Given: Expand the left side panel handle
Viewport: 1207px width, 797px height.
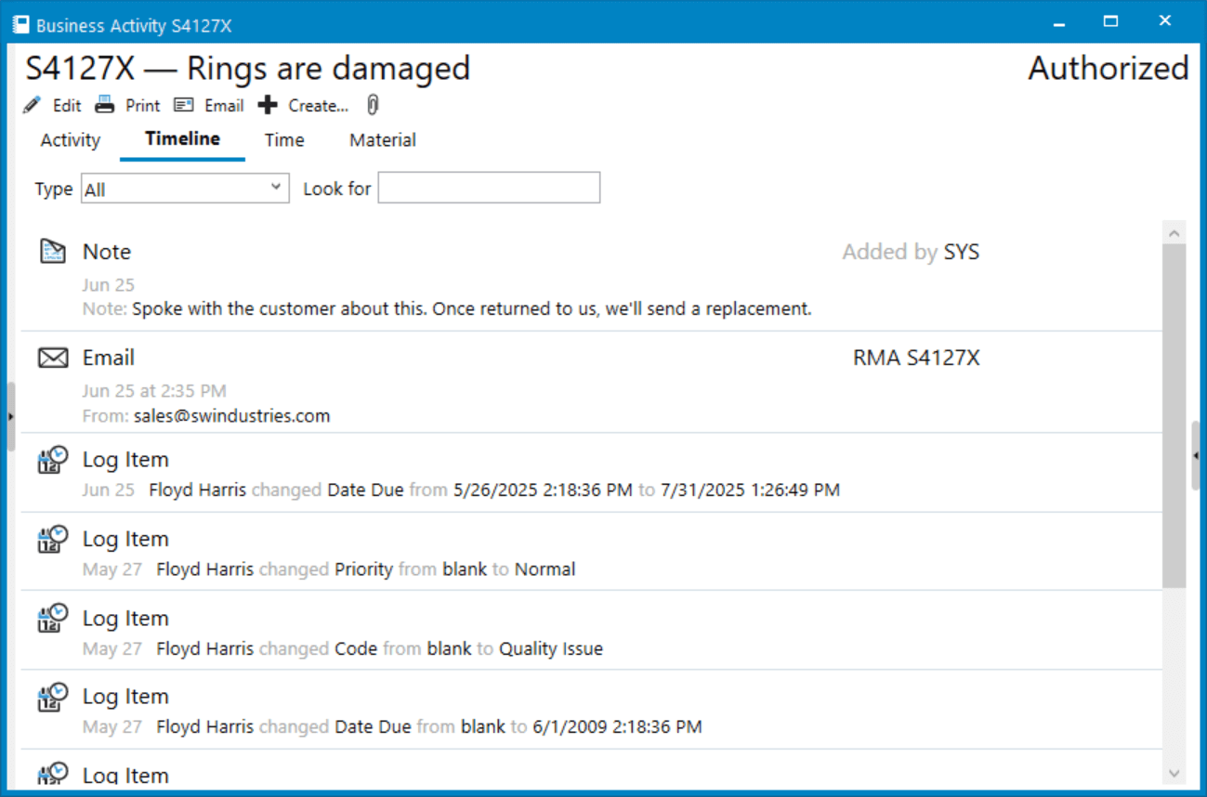Looking at the screenshot, I should 10,416.
